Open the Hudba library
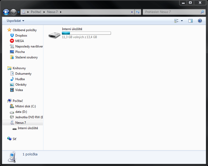 coord(20,79)
